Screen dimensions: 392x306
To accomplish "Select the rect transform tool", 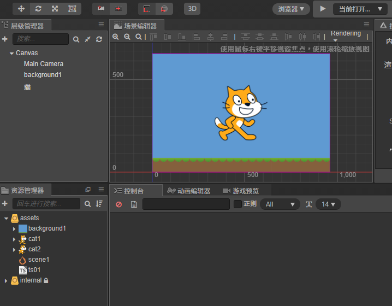I will 72,9.
